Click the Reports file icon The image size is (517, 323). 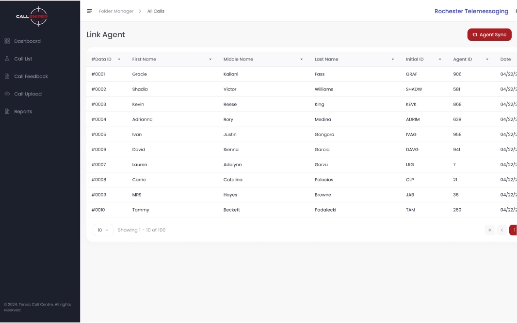[x=7, y=111]
